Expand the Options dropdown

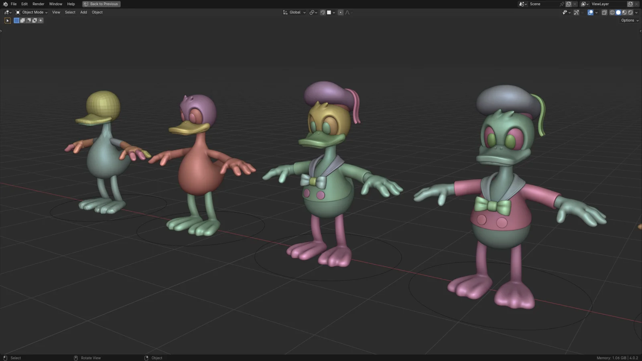click(628, 20)
